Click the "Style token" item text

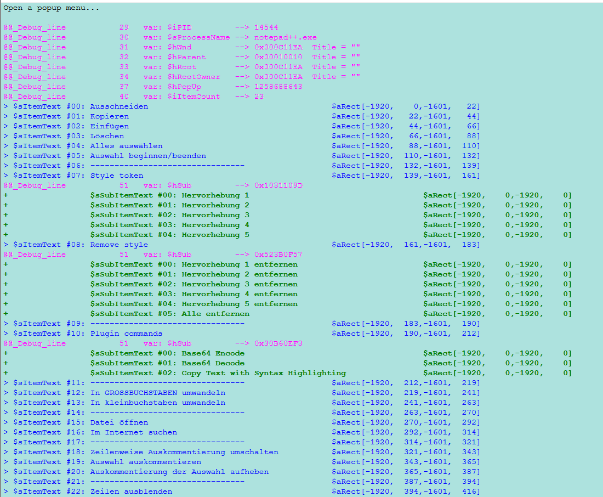(116, 176)
